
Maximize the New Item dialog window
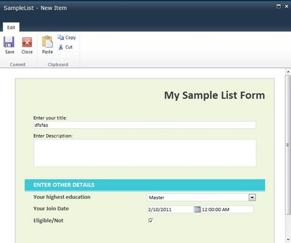(278, 7)
